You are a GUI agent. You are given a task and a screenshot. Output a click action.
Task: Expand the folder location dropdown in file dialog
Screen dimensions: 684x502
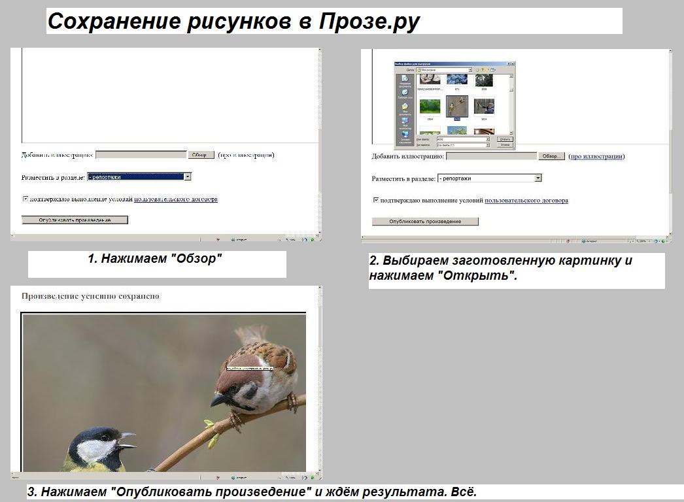point(470,70)
